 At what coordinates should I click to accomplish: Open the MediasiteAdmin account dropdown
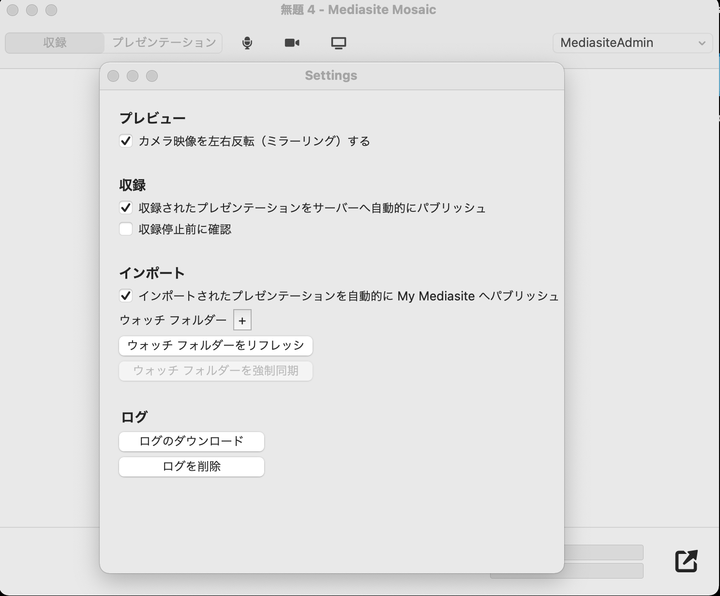coord(632,43)
